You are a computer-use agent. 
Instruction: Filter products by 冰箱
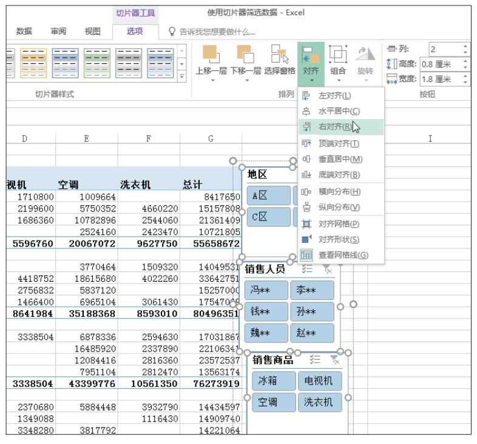(x=274, y=381)
